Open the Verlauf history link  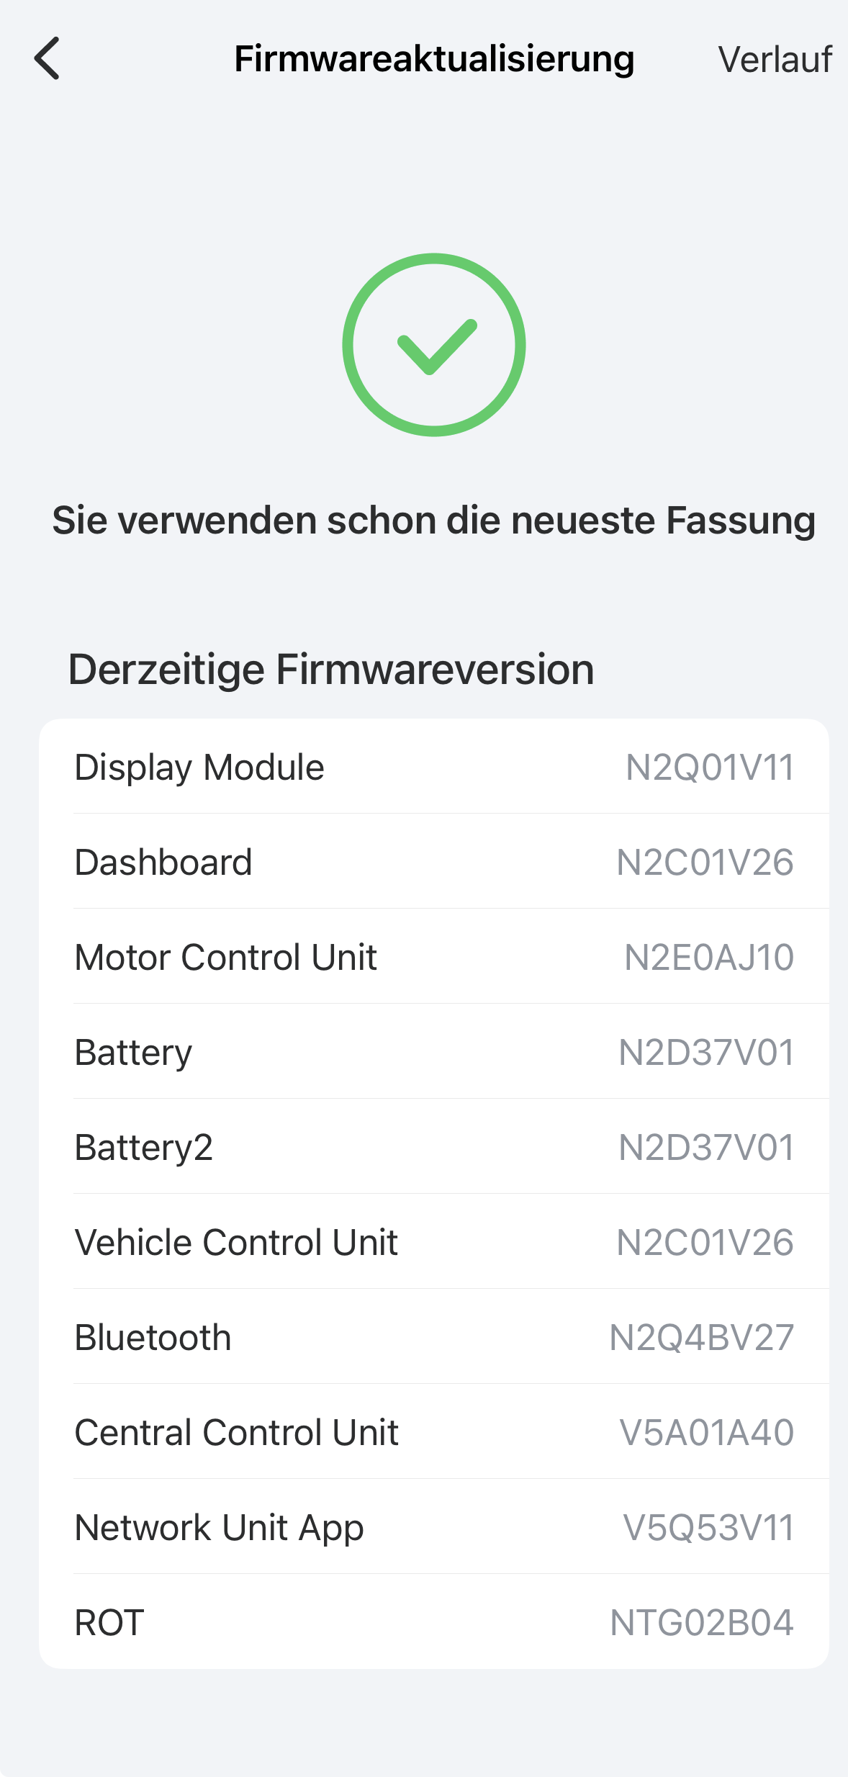coord(775,60)
